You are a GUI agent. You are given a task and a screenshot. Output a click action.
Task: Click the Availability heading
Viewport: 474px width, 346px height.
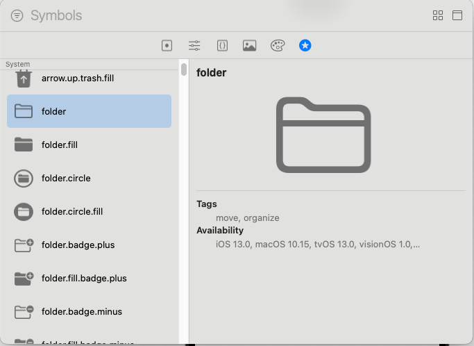220,231
